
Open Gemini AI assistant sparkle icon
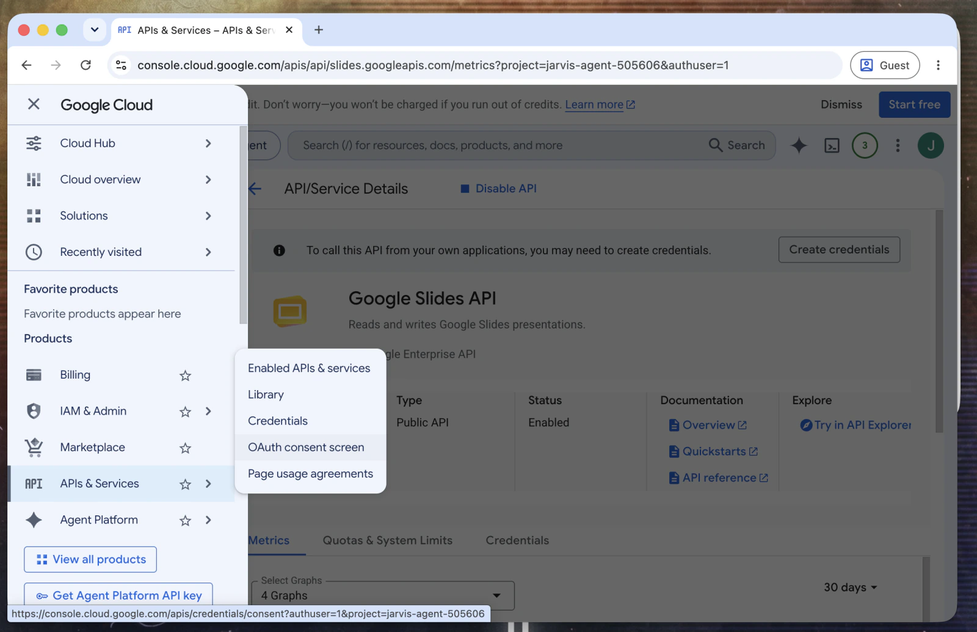[799, 145]
